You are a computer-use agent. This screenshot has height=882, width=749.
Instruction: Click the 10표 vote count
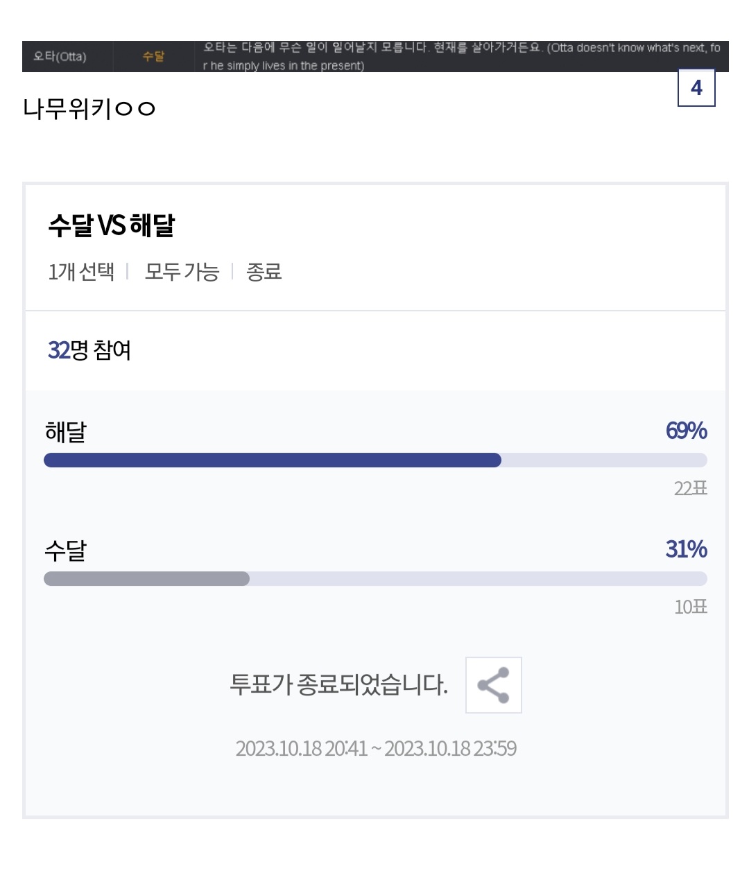point(690,607)
